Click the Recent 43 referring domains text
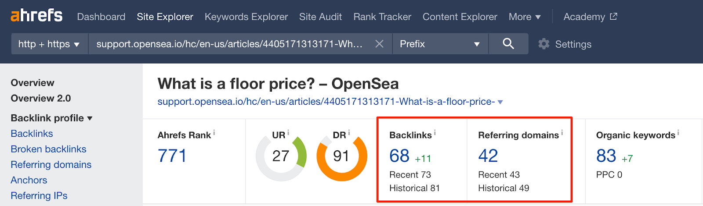The height and width of the screenshot is (206, 703). pyautogui.click(x=499, y=174)
